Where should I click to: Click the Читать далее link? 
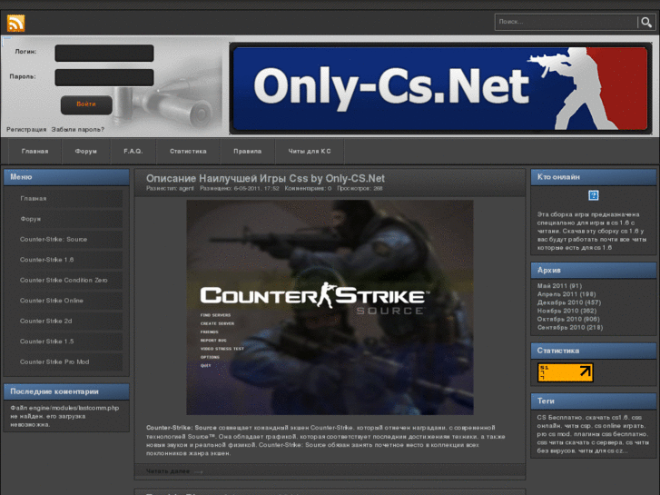(168, 471)
